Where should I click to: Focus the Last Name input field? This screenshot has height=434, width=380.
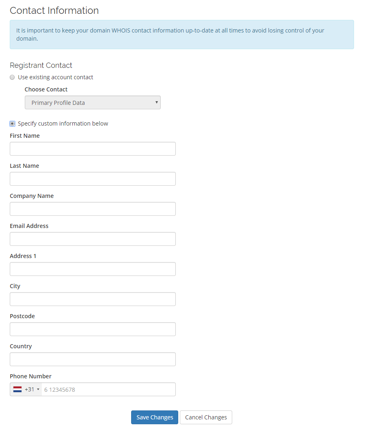click(x=93, y=179)
